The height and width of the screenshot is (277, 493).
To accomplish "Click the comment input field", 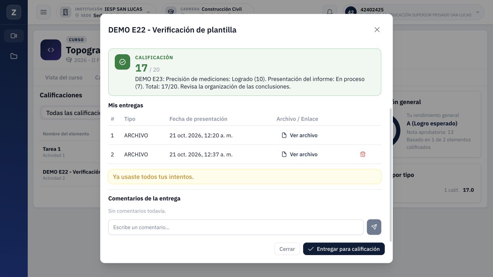I will (236, 227).
